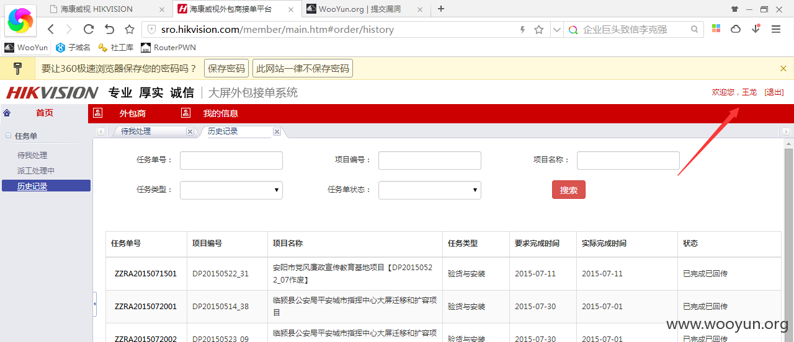Open the downloads arrow icon

756,29
